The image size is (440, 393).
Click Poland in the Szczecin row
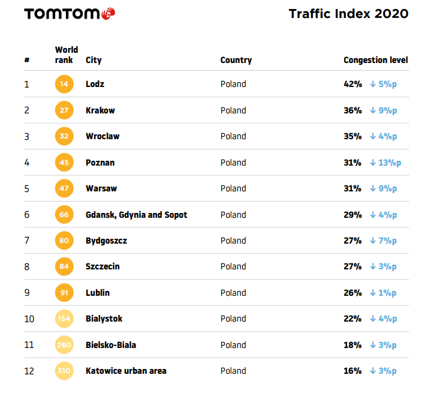click(233, 266)
